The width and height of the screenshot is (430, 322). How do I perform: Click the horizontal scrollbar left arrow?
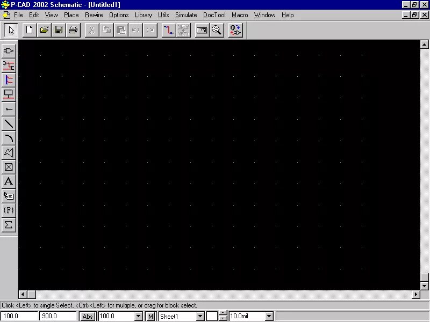tap(23, 294)
